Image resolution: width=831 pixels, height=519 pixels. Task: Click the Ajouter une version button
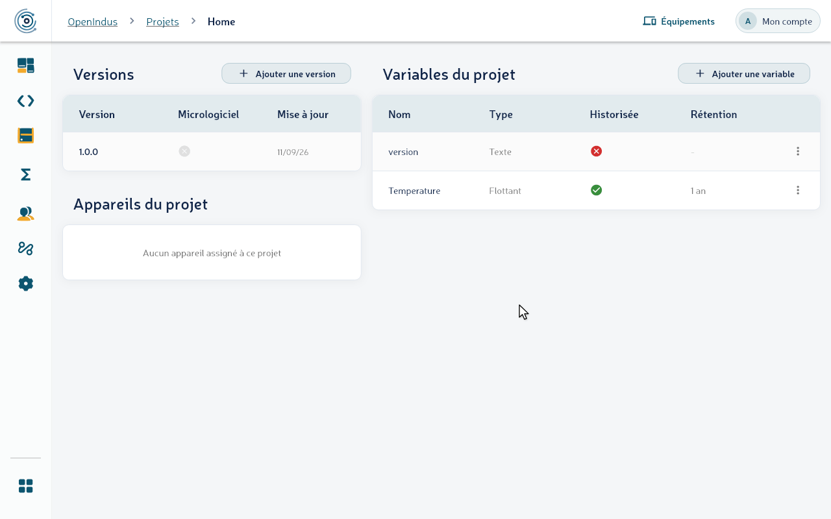pyautogui.click(x=286, y=73)
